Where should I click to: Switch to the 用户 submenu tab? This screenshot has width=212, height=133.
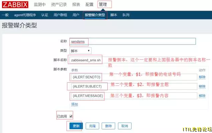[x=76, y=15]
